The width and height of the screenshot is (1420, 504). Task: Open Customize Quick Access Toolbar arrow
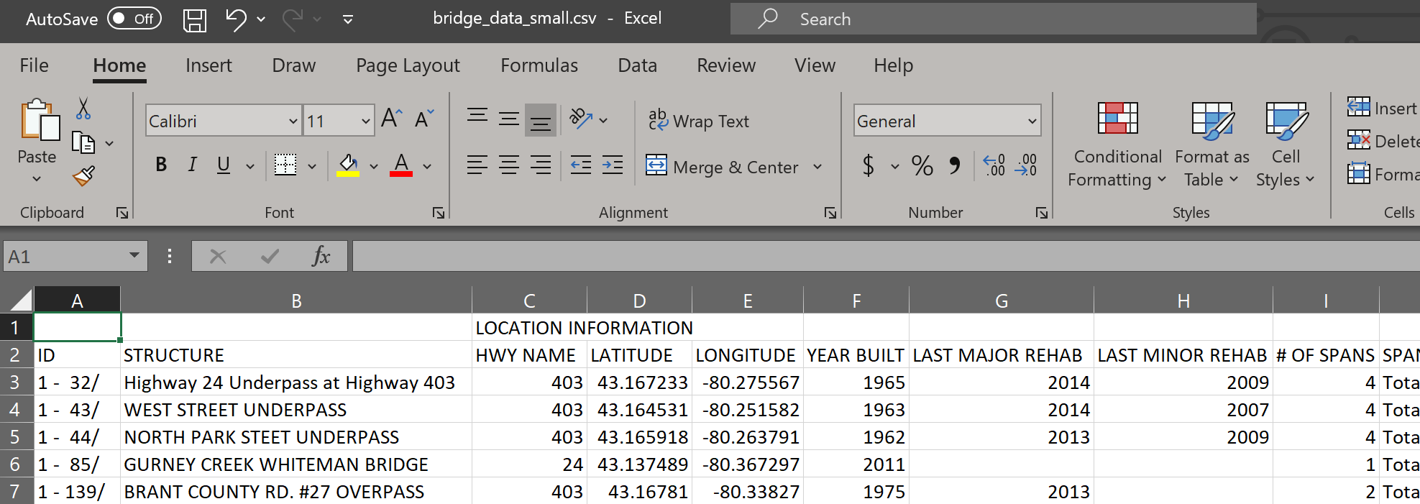pos(348,19)
